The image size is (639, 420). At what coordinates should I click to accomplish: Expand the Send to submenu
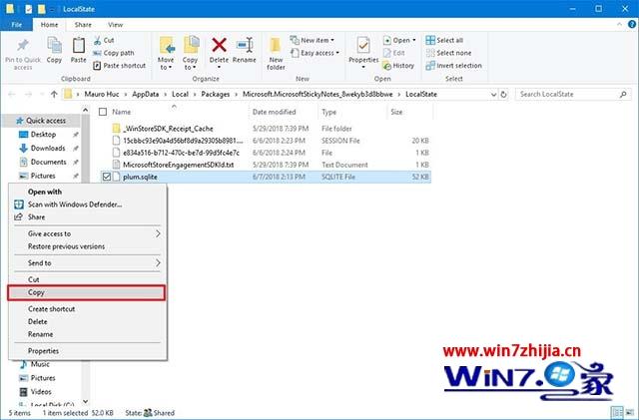[x=158, y=263]
